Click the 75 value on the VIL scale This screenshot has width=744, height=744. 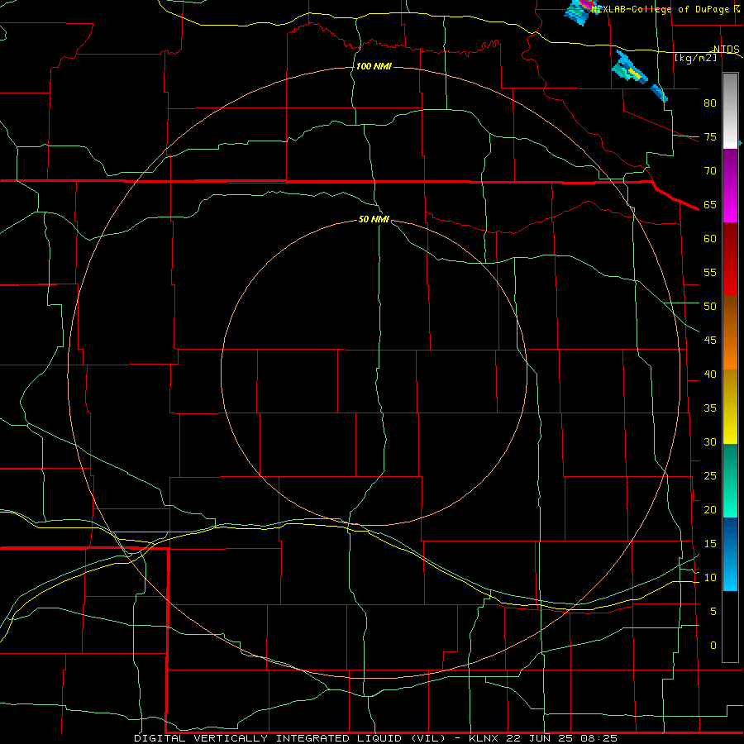click(710, 137)
